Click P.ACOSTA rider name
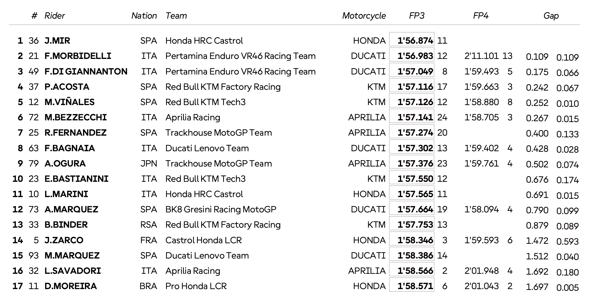Image resolution: width=595 pixels, height=308 pixels. pos(67,87)
